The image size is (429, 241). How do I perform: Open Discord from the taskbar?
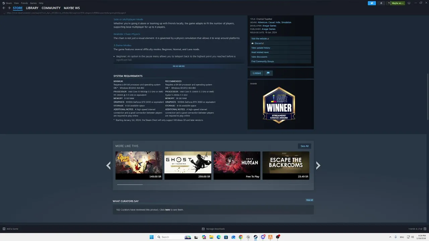tap(263, 237)
